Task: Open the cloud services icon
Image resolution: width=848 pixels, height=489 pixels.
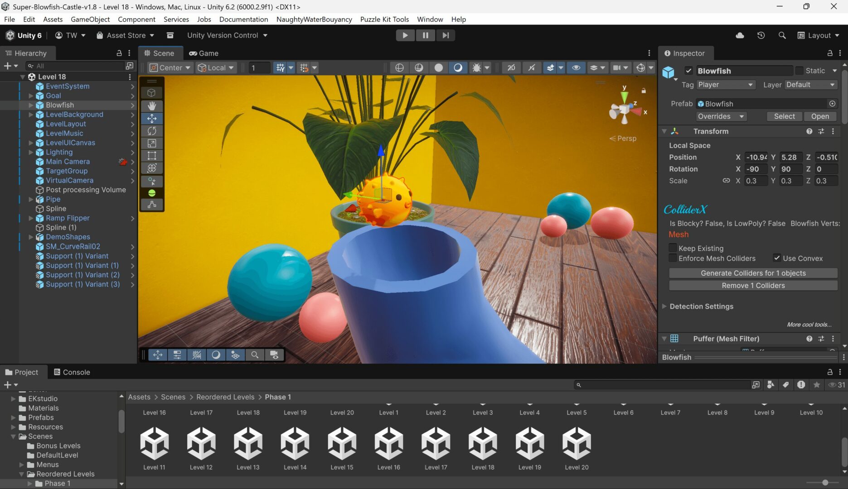Action: (x=740, y=35)
